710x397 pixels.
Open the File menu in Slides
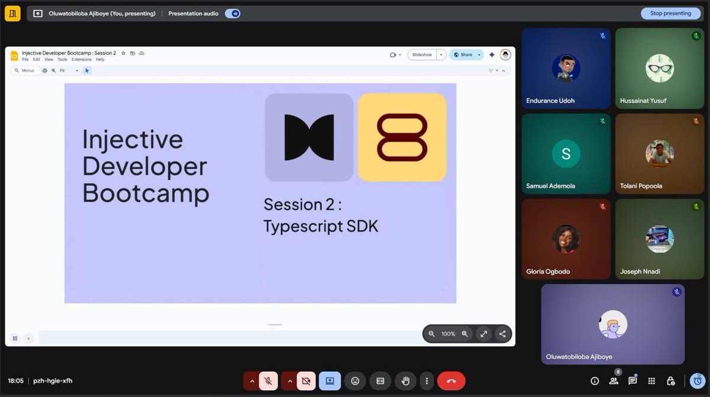[x=25, y=60]
